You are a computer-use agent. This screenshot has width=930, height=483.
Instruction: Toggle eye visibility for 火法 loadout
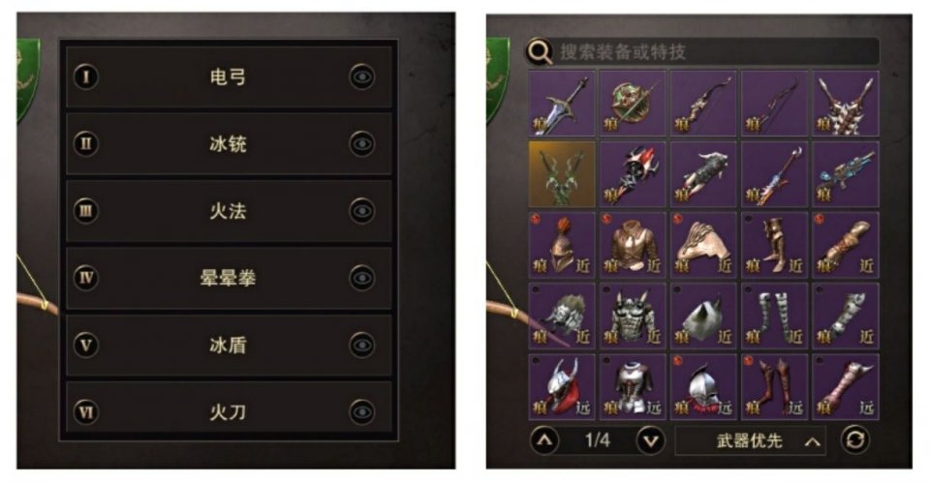click(361, 210)
